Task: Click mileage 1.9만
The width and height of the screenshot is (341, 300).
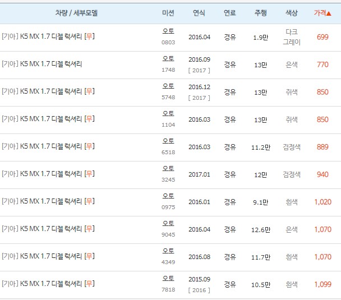Action: pyautogui.click(x=261, y=38)
